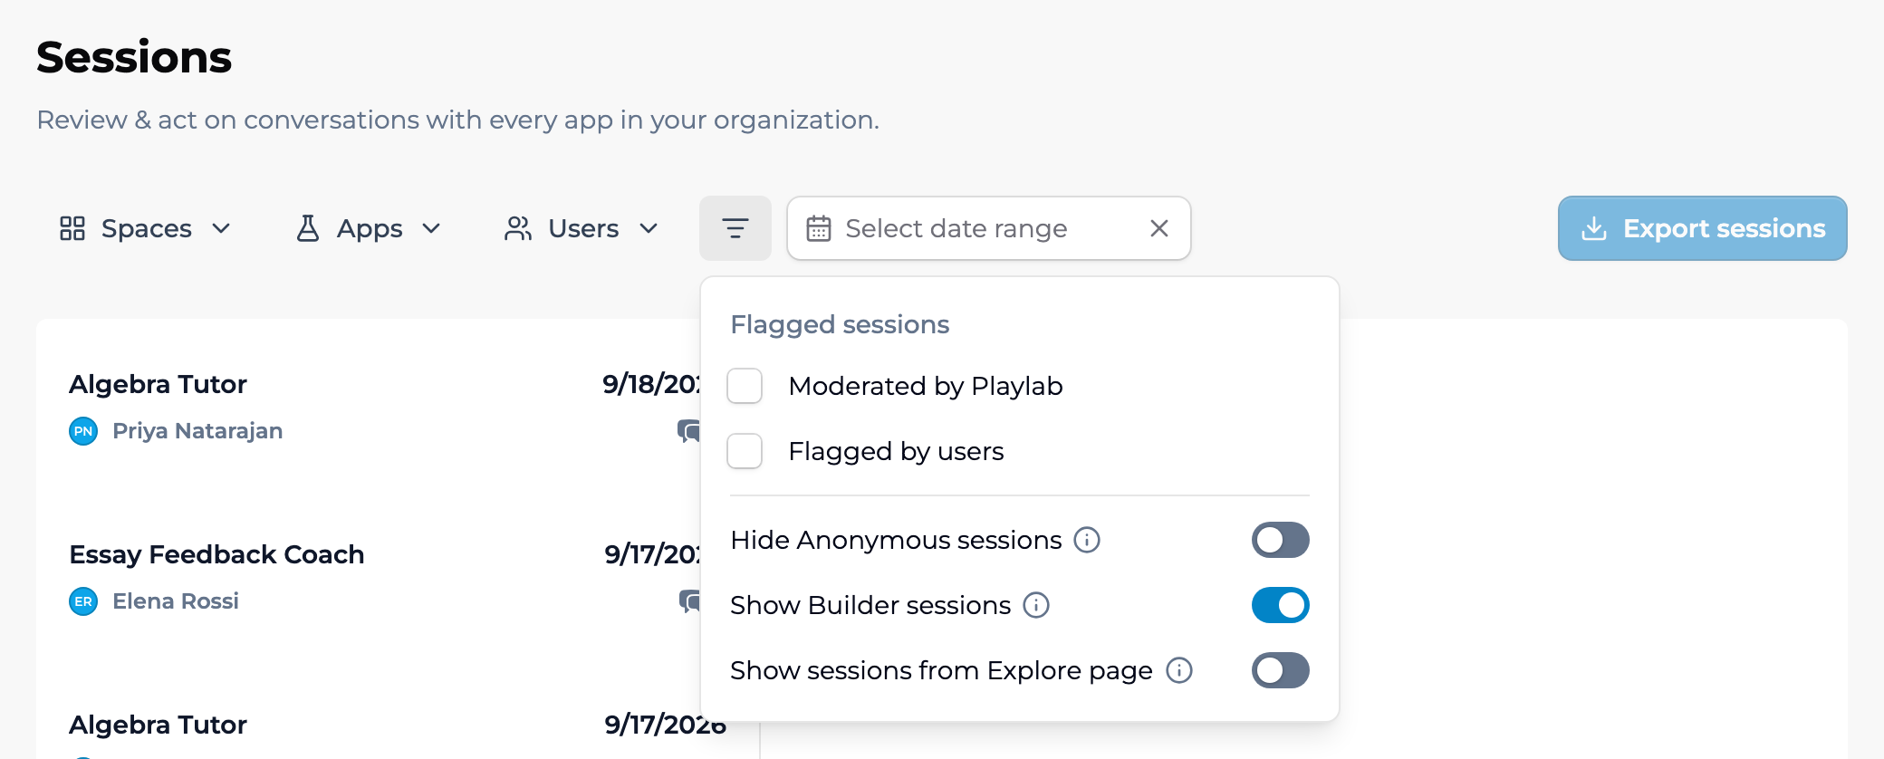Click the calendar icon in date field
Image resolution: width=1884 pixels, height=759 pixels.
point(819,228)
